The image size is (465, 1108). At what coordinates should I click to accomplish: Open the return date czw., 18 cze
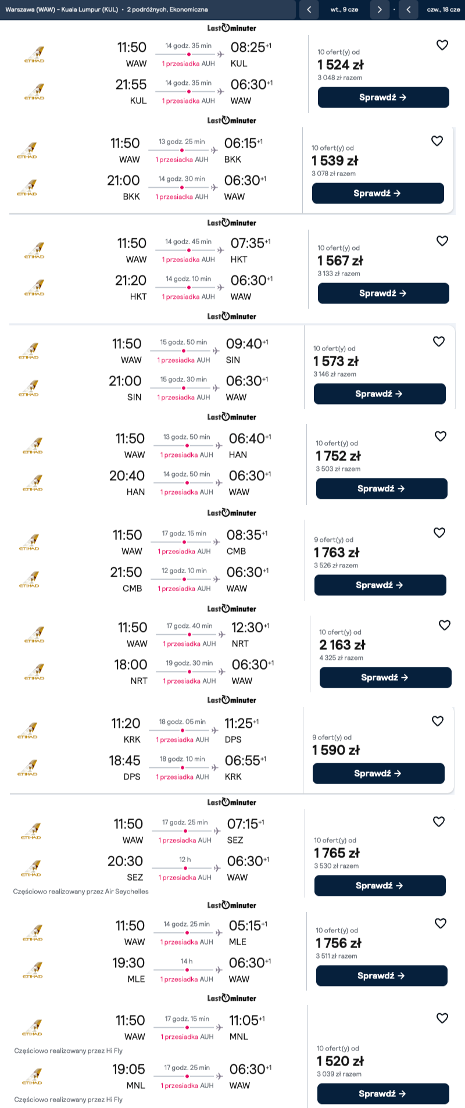tap(443, 9)
